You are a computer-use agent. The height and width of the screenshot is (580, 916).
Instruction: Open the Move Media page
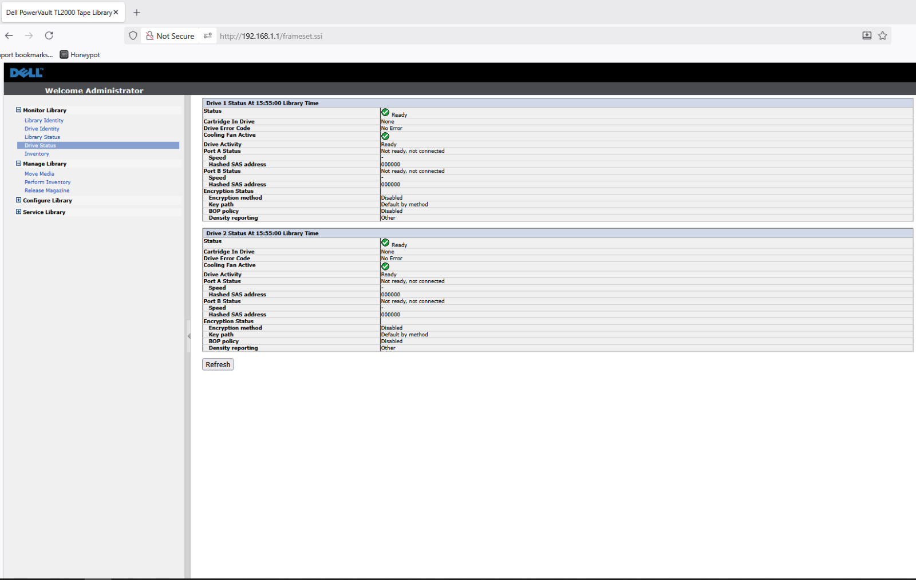coord(40,174)
